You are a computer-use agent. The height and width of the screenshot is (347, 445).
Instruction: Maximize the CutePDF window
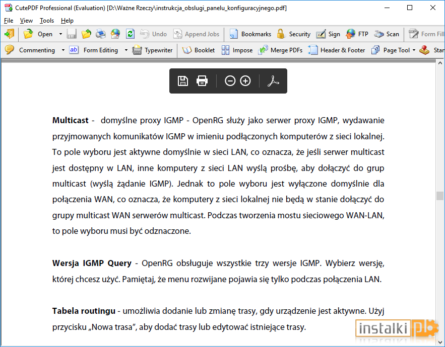pos(410,8)
